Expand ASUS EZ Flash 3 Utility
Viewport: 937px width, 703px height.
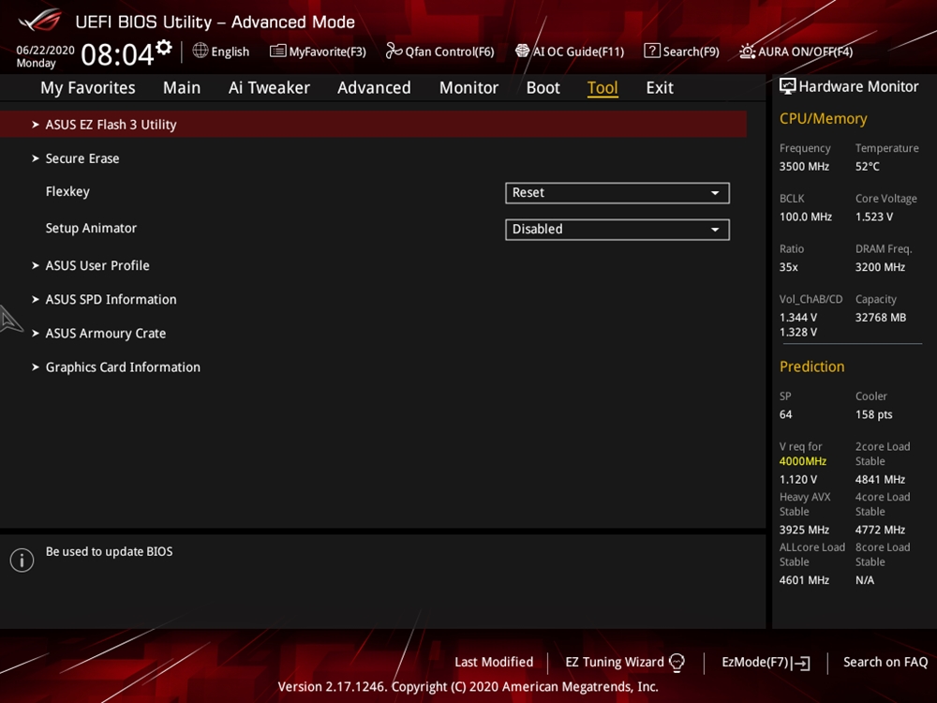point(374,125)
